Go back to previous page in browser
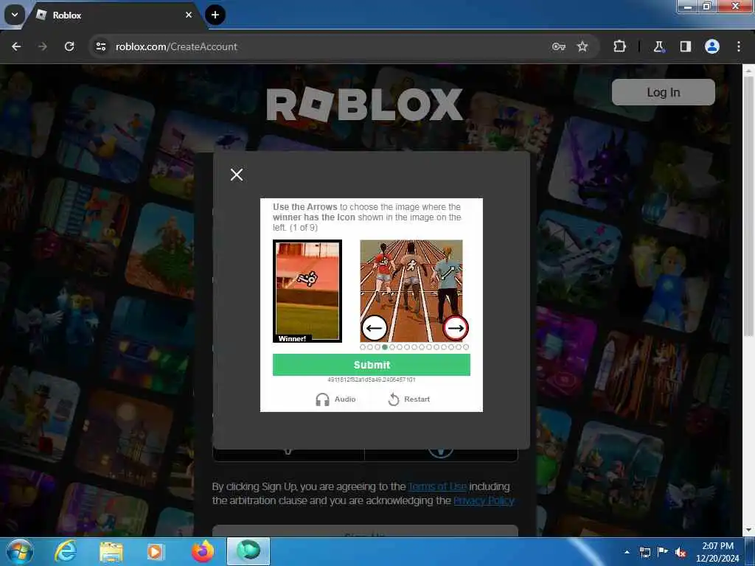Viewport: 755px width, 566px height. click(16, 46)
